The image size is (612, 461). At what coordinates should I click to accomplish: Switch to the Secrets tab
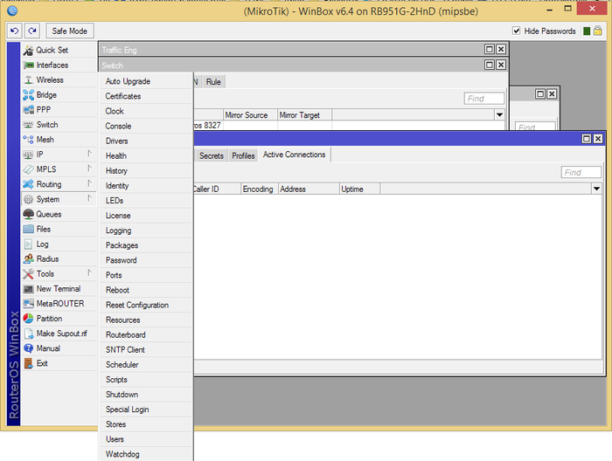[x=212, y=156]
